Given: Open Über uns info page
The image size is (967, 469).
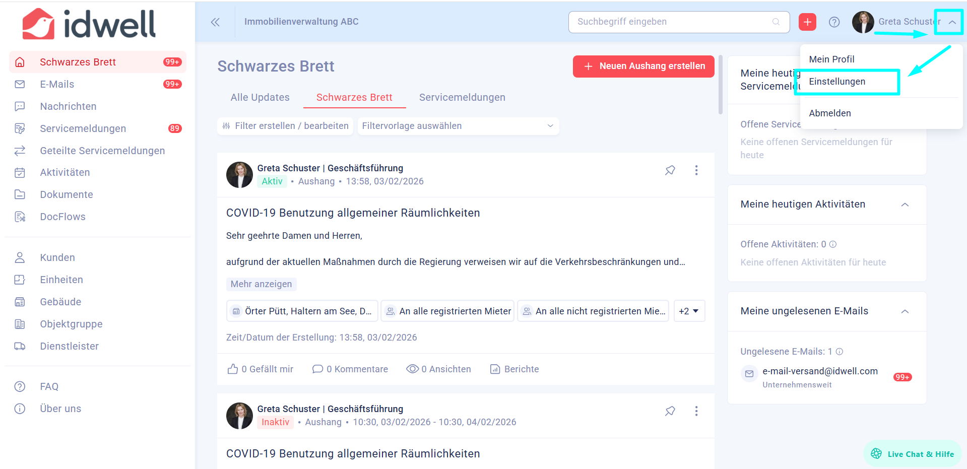Looking at the screenshot, I should [98, 409].
